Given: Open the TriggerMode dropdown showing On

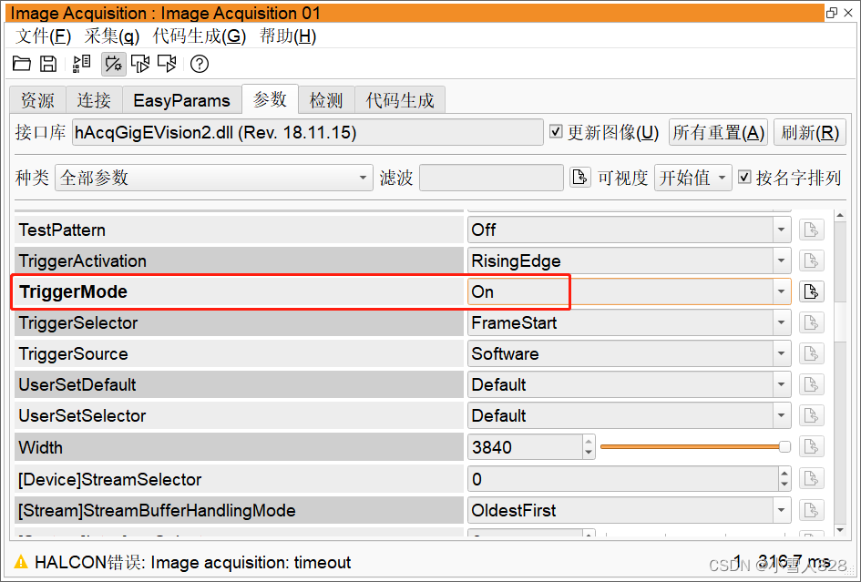Looking at the screenshot, I should coord(782,291).
